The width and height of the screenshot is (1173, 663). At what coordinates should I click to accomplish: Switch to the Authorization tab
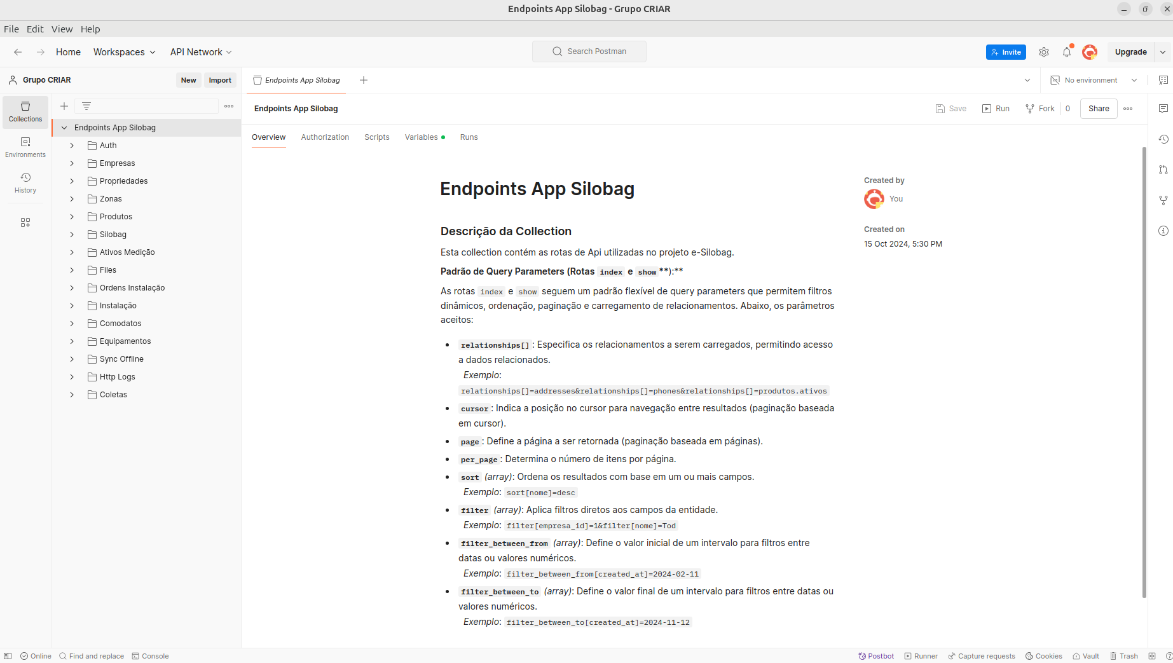tap(325, 137)
